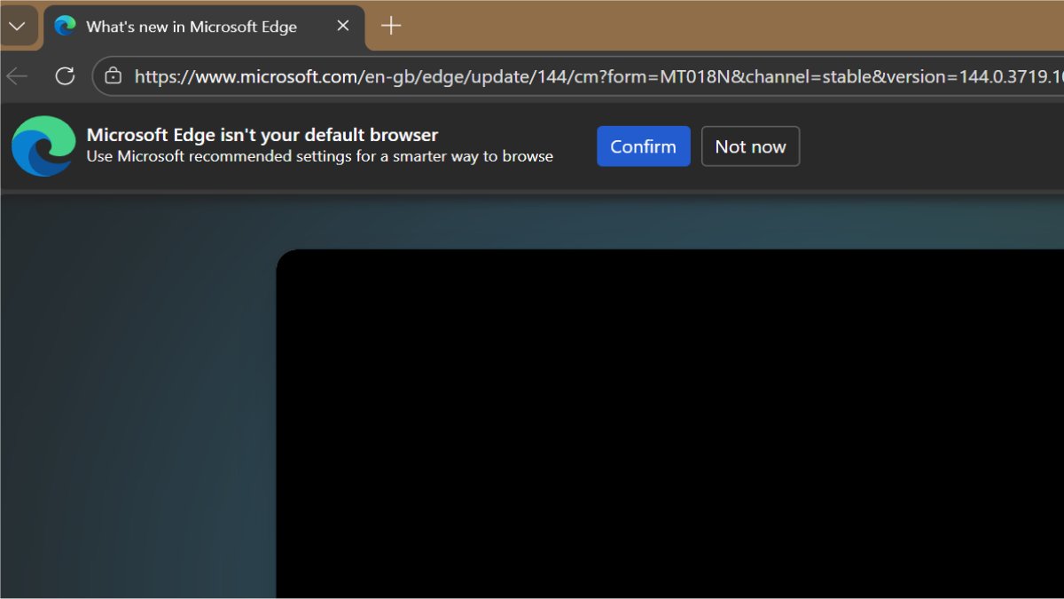Click the "Use Microsoft recommended settings" description text
The height and width of the screenshot is (599, 1064).
pos(320,156)
